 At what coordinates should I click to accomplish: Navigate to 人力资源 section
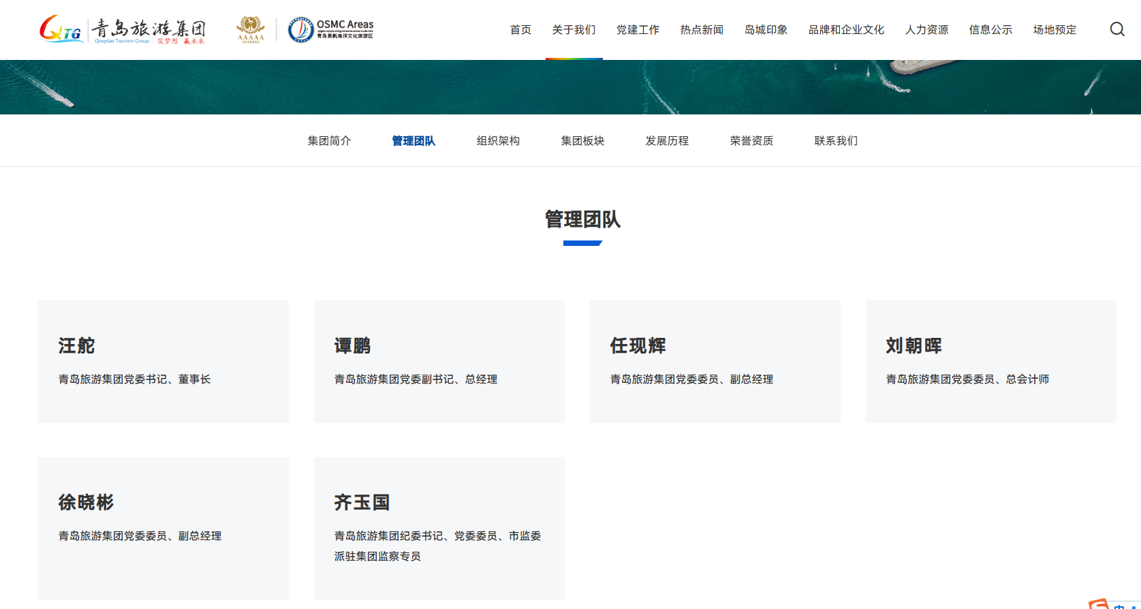[926, 30]
